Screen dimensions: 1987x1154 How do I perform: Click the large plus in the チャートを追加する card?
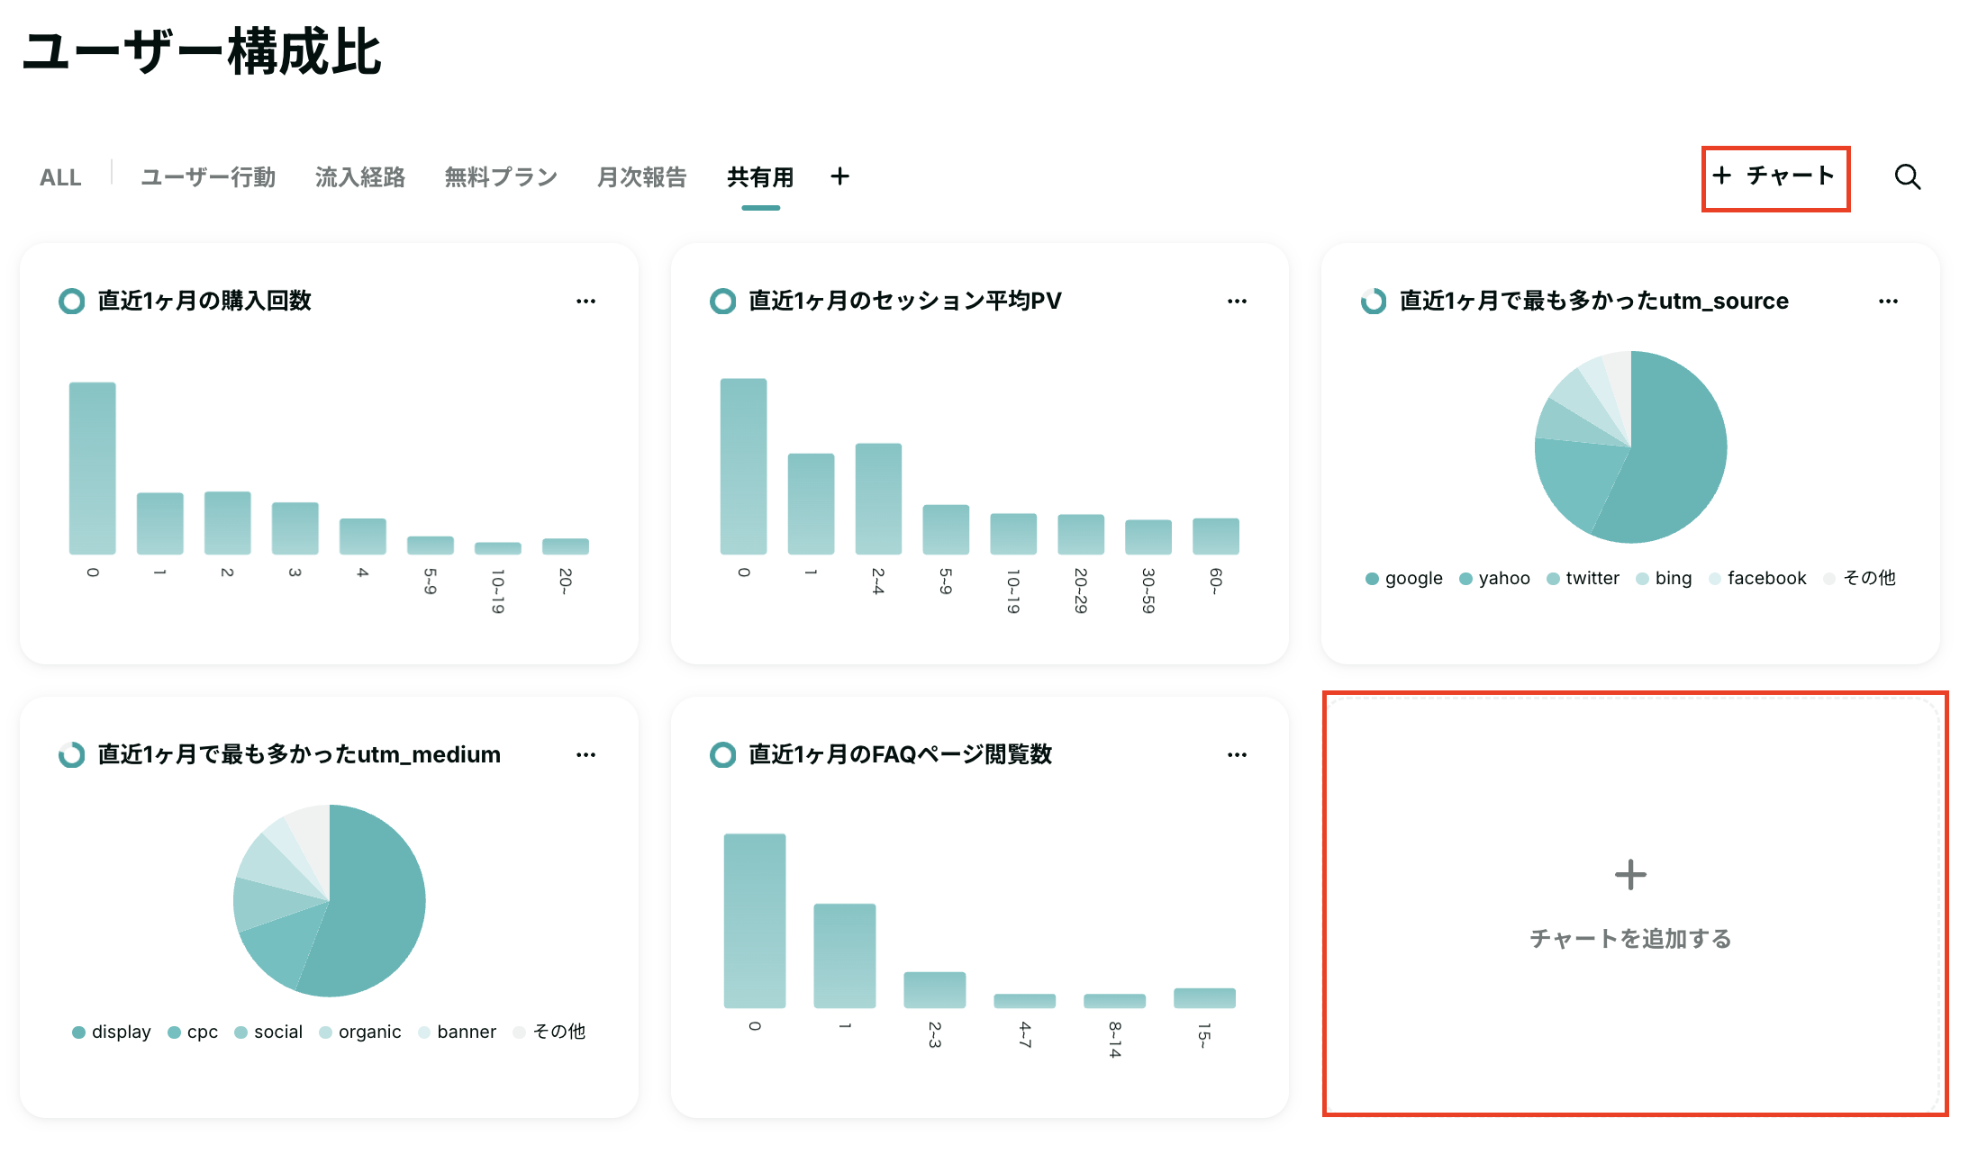(1630, 874)
